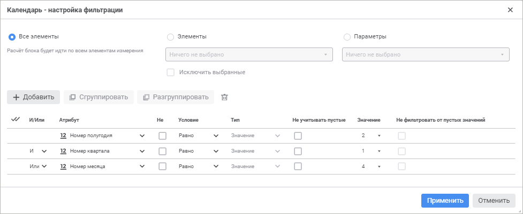The width and height of the screenshot is (523, 214).
Task: Expand the attribute dropdown for Номер полугодия
Action: (x=142, y=136)
